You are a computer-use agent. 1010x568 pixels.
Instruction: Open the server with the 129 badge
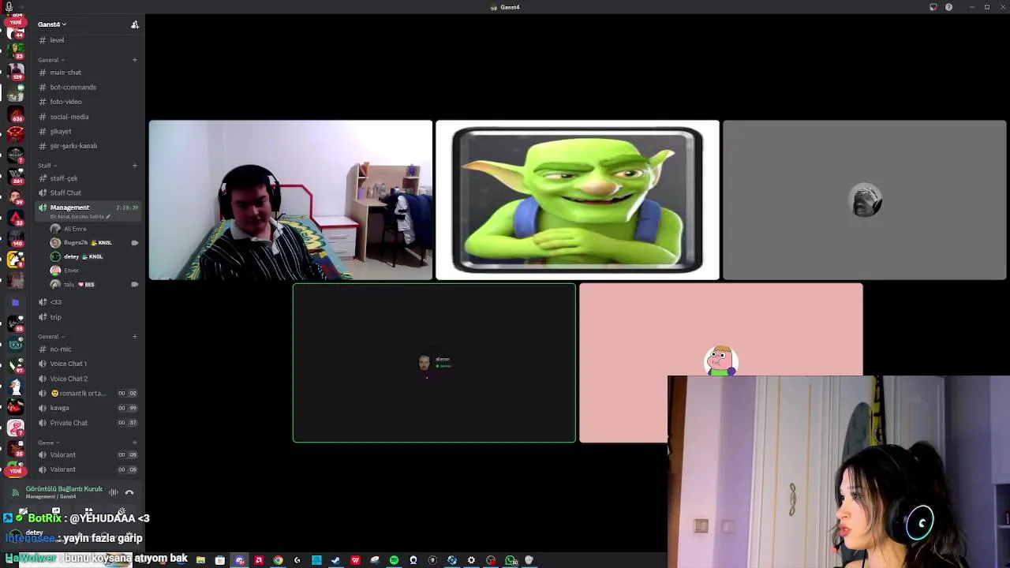point(15,71)
